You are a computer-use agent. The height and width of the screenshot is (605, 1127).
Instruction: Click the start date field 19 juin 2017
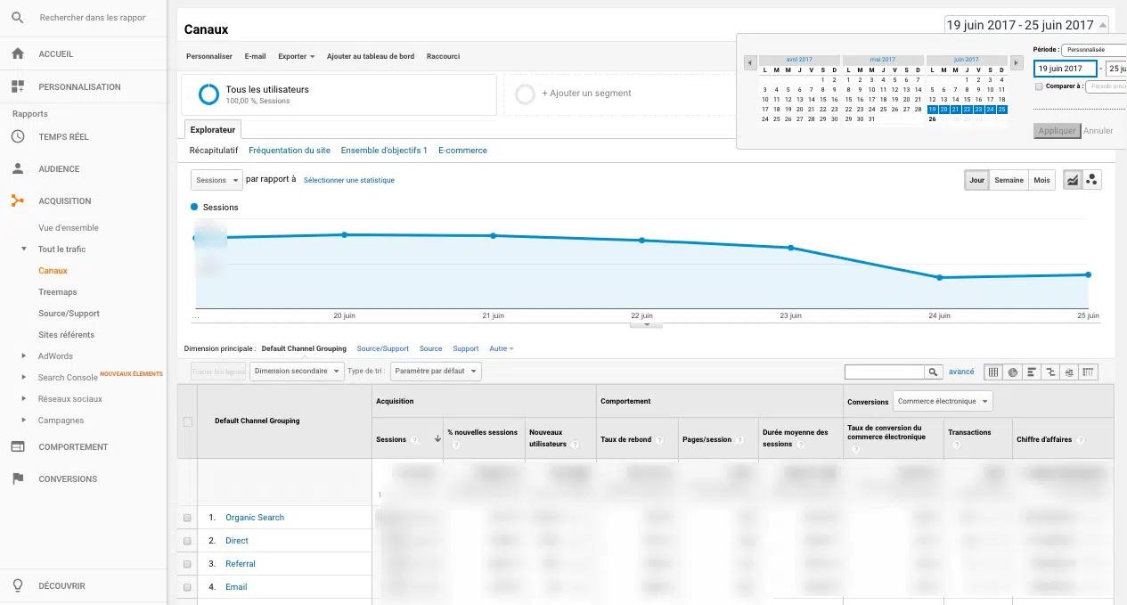1064,69
